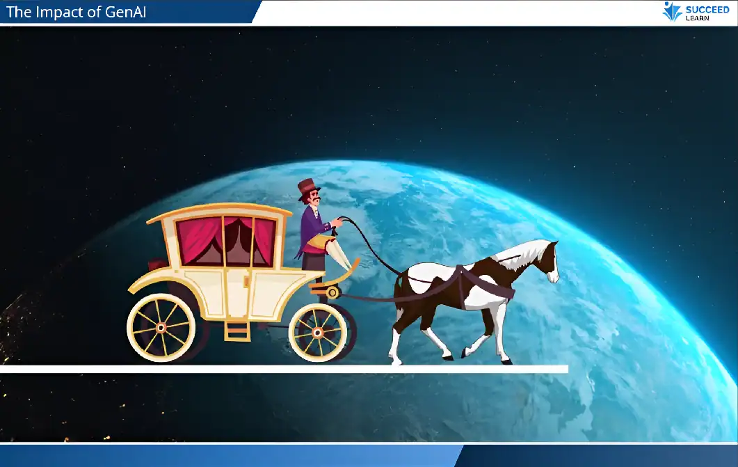
Task: Click the SUCCEED LEARN brand text
Action: tap(707, 12)
